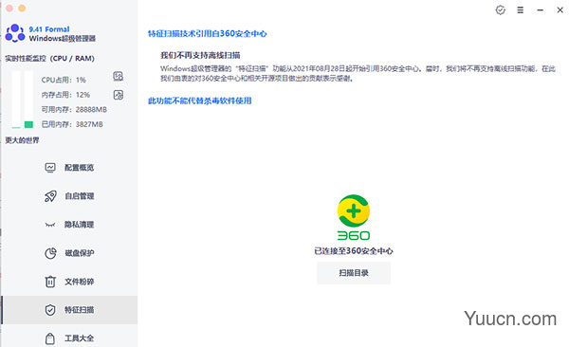Image resolution: width=569 pixels, height=347 pixels.
Task: Click the 特征扫描 shield icon
Action: [50, 310]
